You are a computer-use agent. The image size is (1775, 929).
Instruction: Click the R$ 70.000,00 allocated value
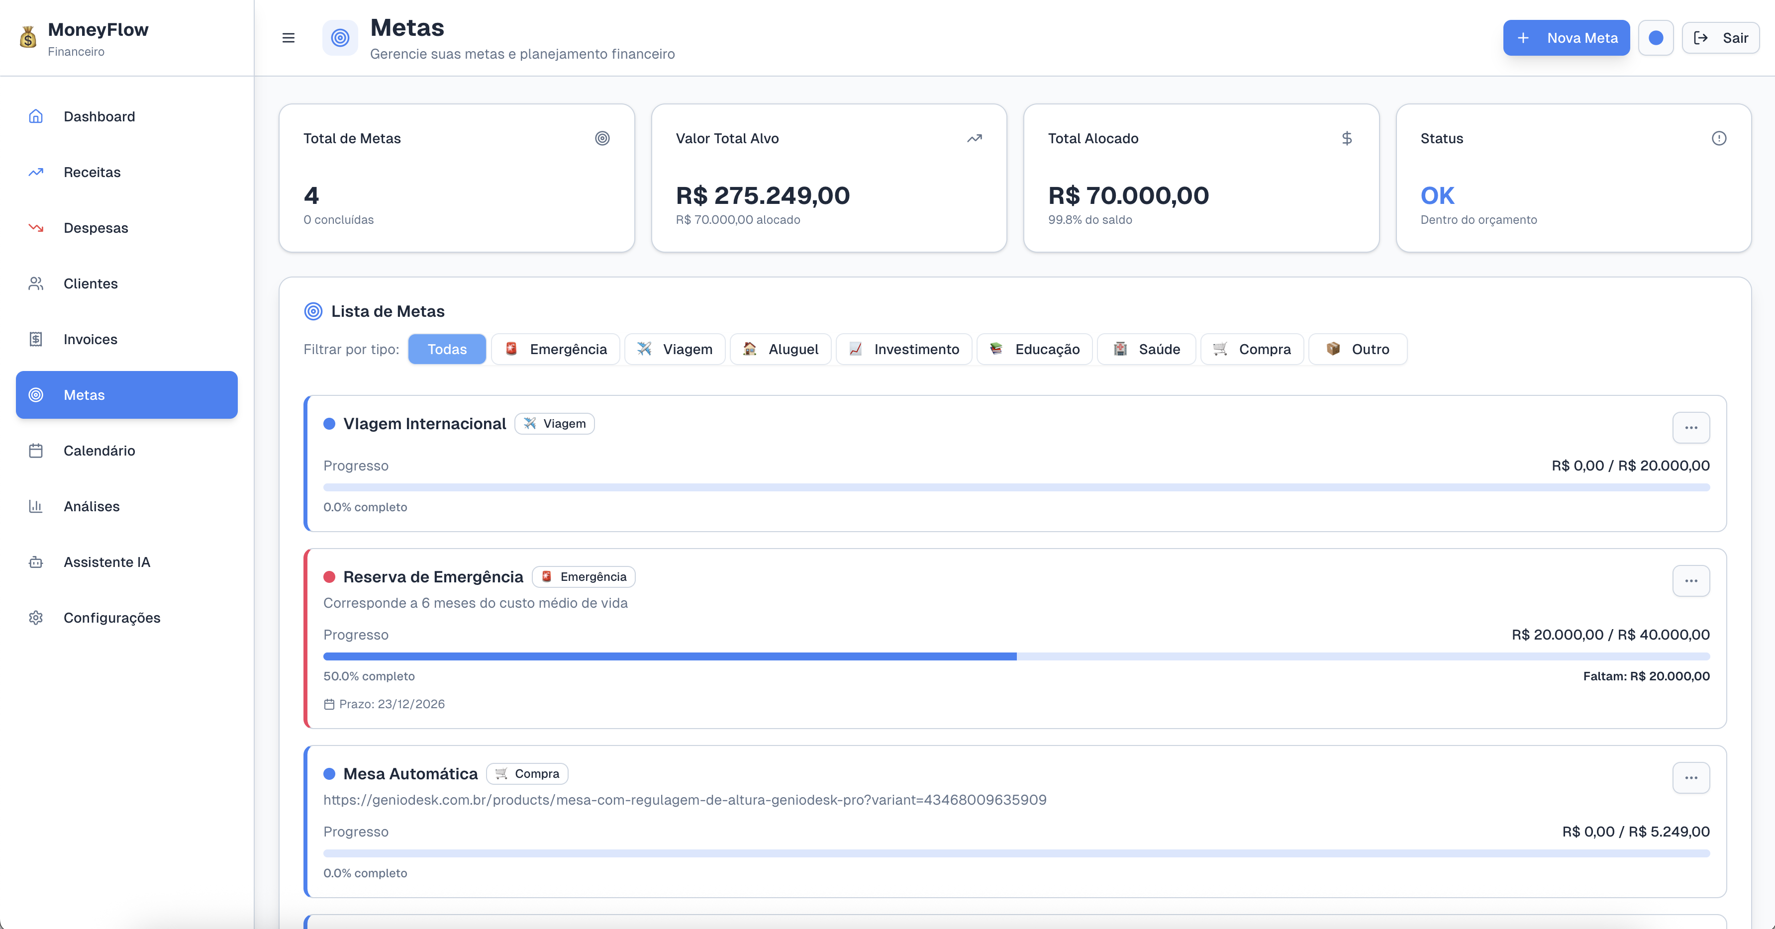(1129, 195)
